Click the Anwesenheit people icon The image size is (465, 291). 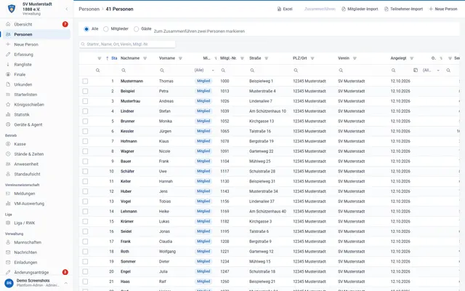tap(8, 164)
